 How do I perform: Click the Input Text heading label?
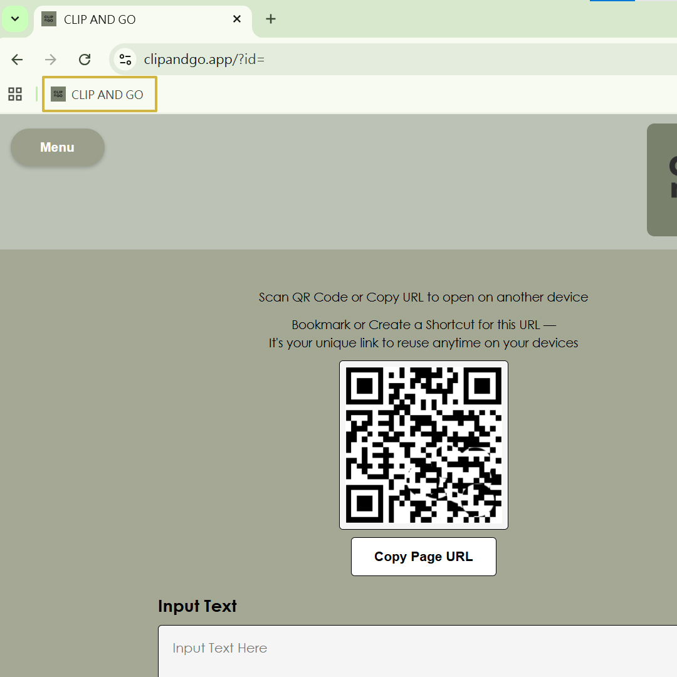pyautogui.click(x=197, y=606)
